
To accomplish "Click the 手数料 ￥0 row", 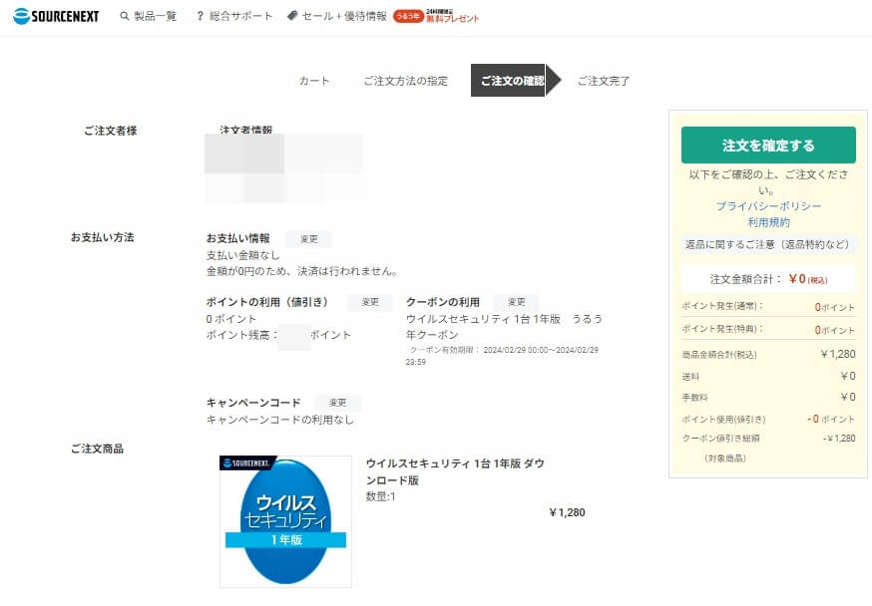I will click(x=768, y=397).
